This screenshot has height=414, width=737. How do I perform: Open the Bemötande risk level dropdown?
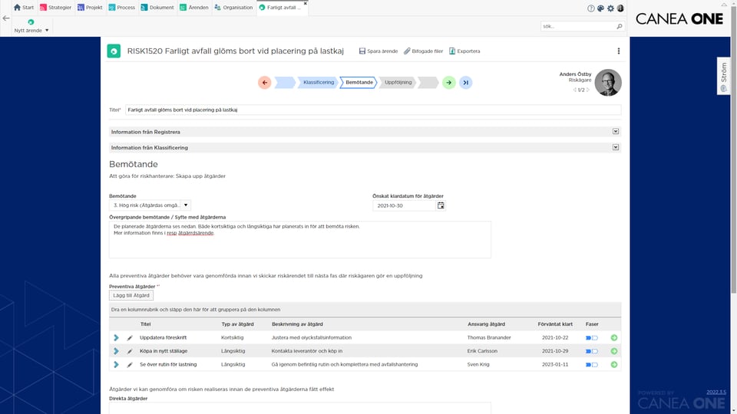click(x=186, y=205)
